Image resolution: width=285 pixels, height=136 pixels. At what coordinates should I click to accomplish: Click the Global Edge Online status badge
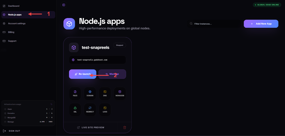pos(267,5)
